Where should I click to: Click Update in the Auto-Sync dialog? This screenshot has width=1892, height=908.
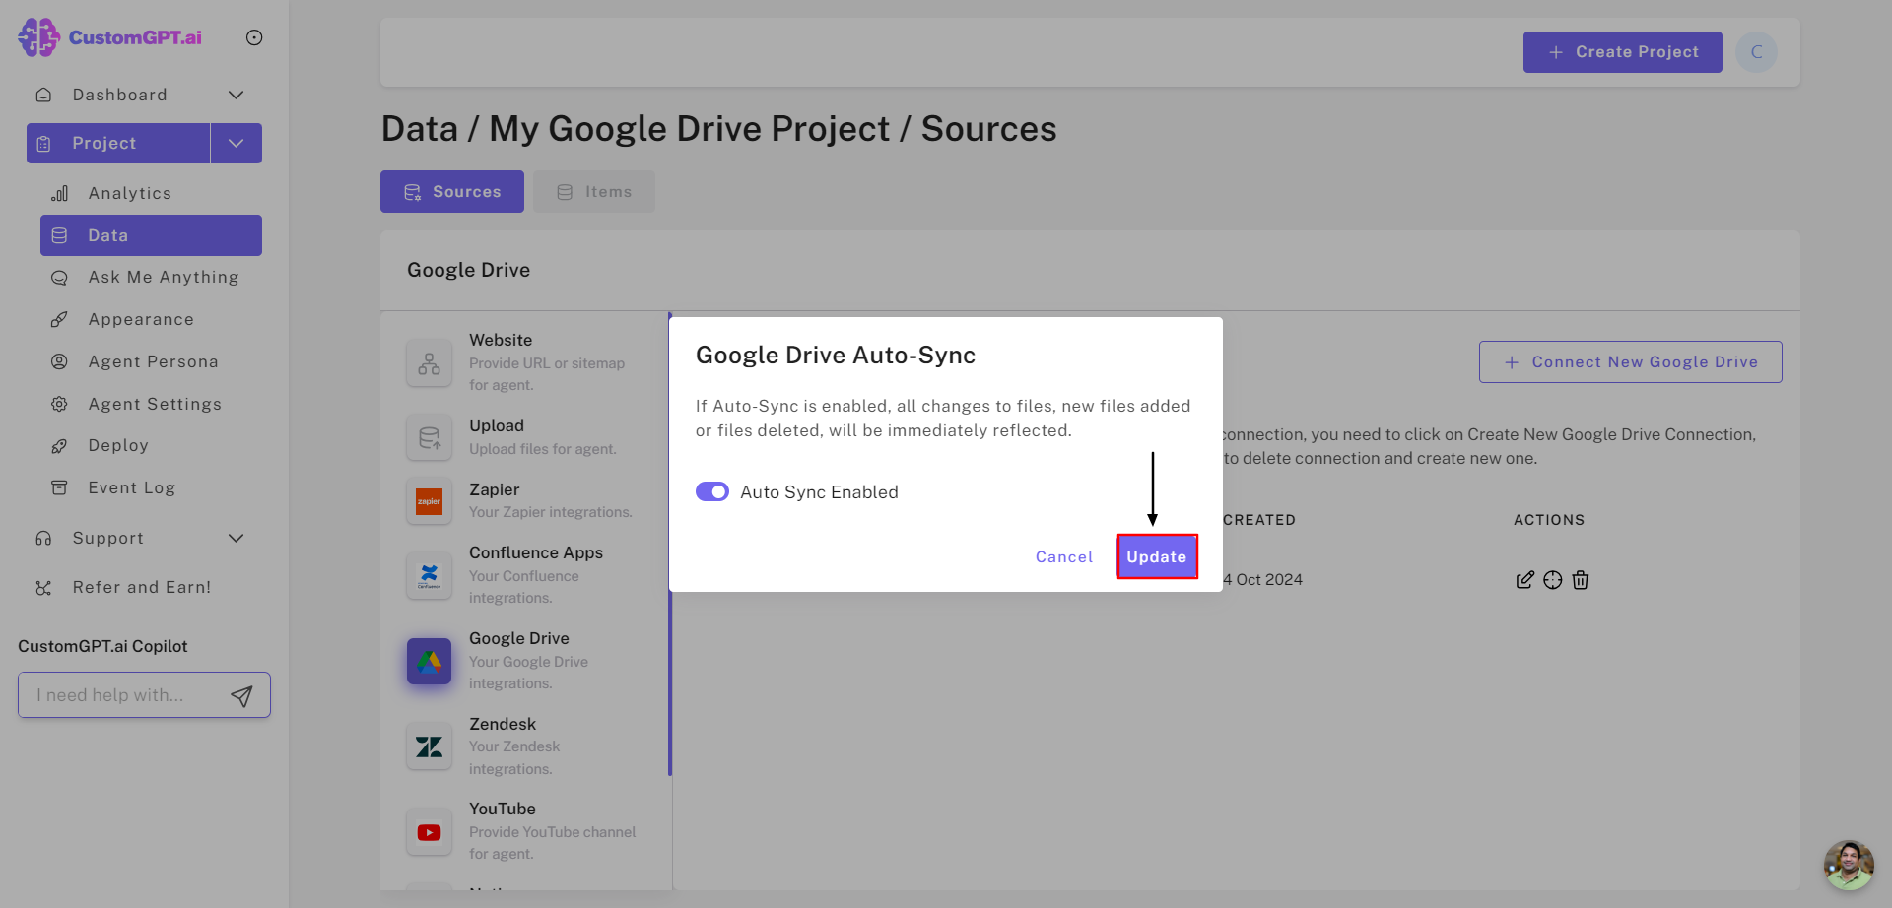(1157, 556)
